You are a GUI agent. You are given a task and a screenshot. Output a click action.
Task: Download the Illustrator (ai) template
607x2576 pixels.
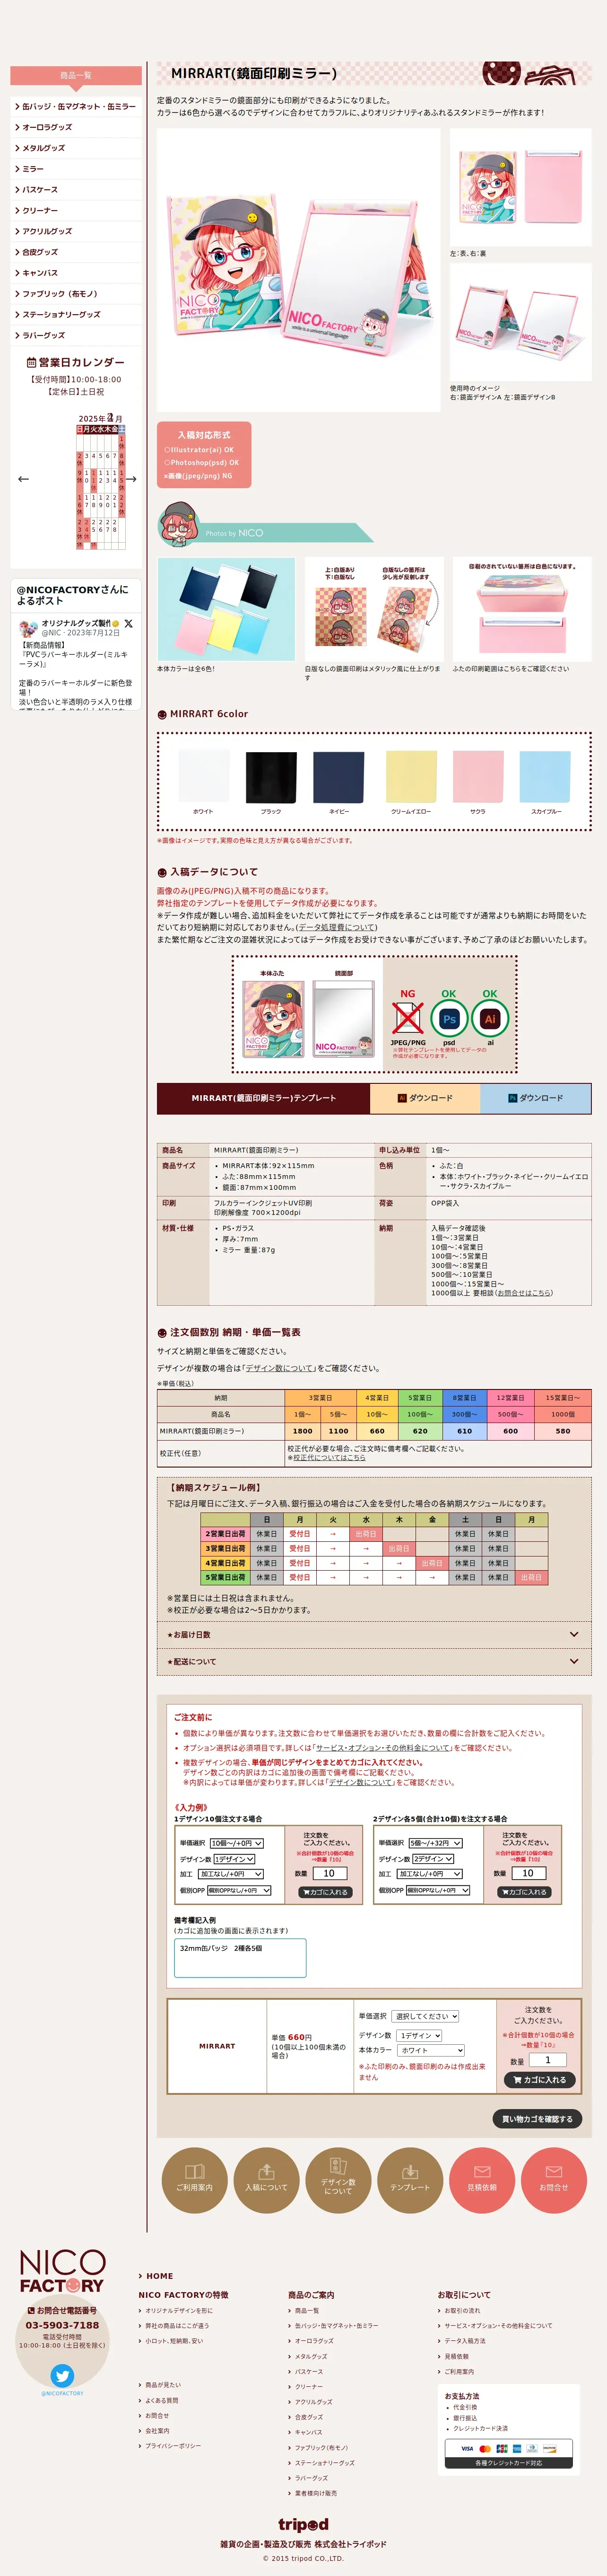click(x=425, y=1098)
